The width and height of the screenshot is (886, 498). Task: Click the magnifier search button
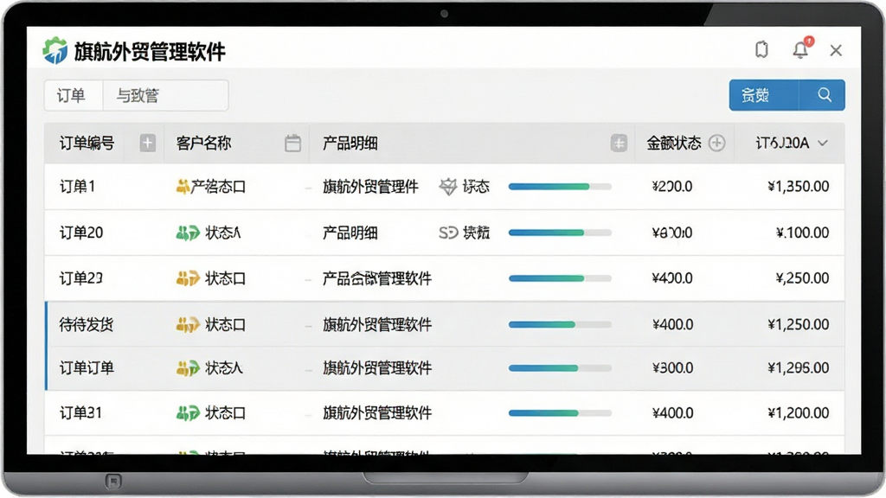pos(824,95)
